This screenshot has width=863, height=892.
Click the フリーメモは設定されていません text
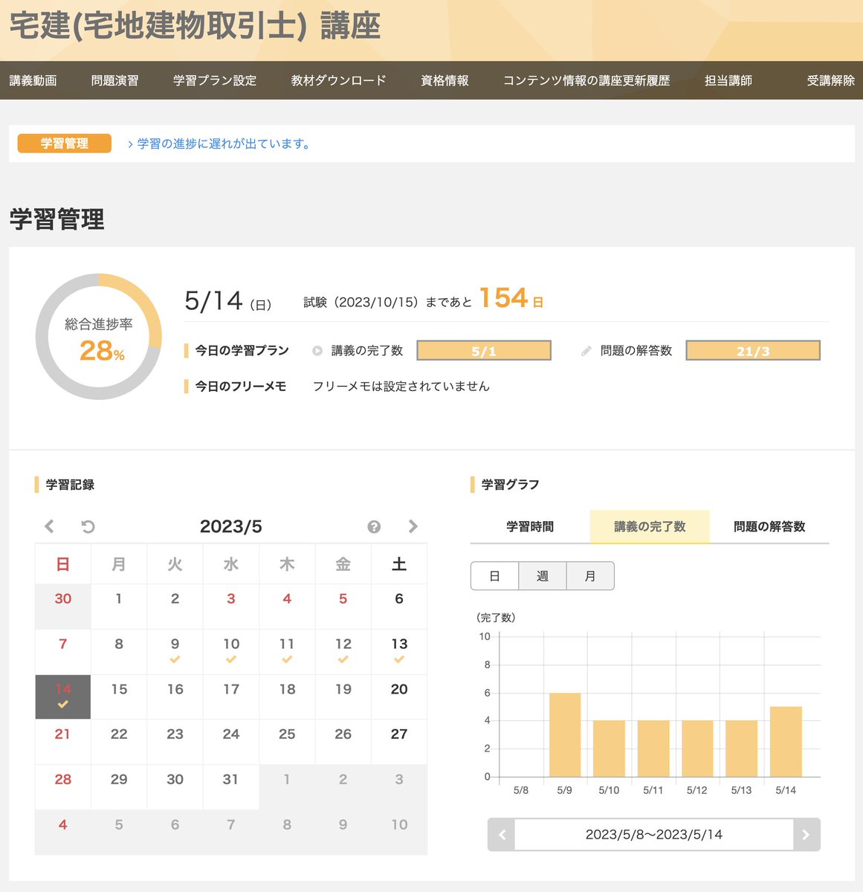(x=401, y=387)
